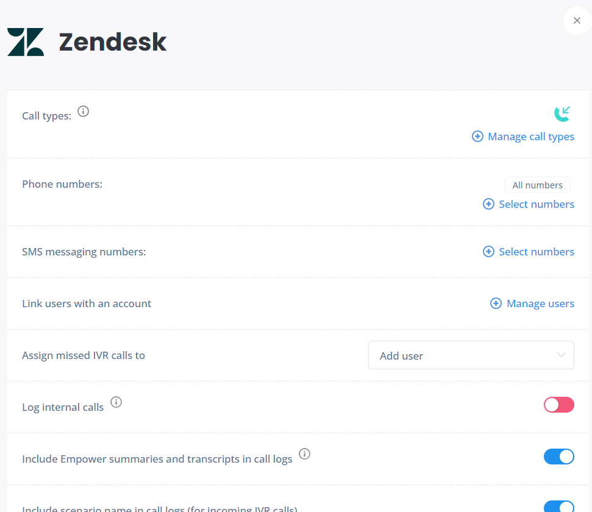Screen dimensions: 592x512
Task: Open Manage call types link
Action: 531,137
